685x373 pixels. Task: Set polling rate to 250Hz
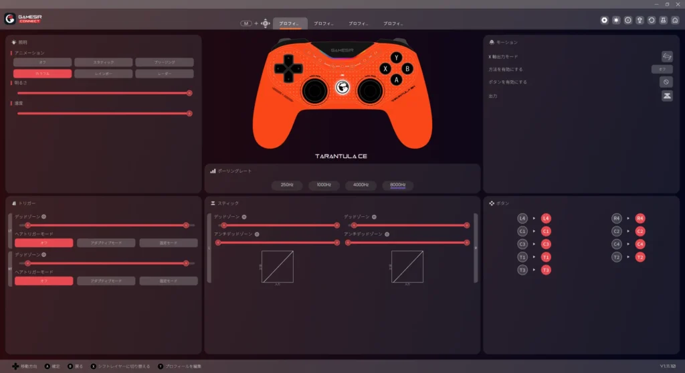(287, 185)
